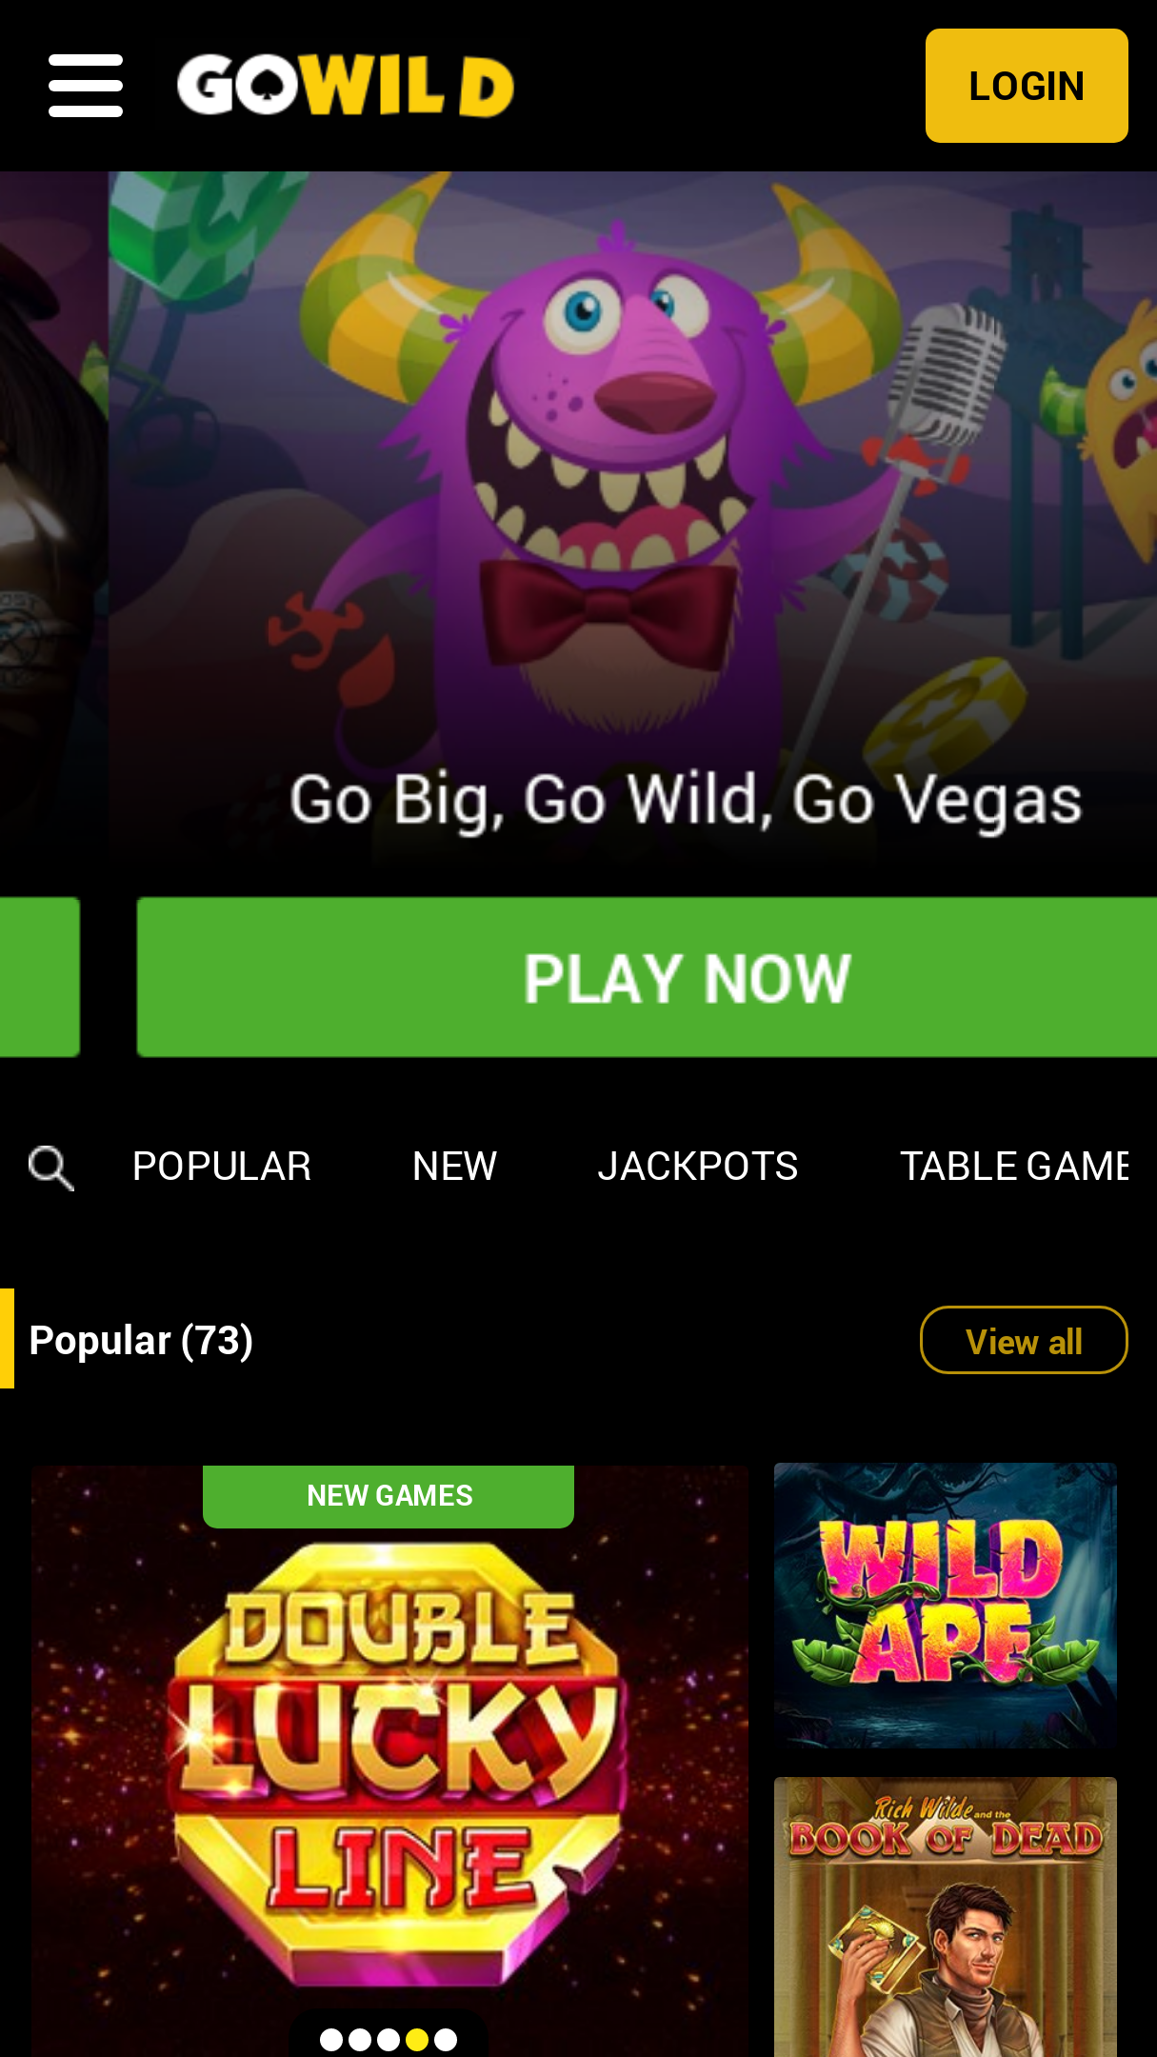
Task: Launch Double Lucky Line game
Action: (x=389, y=1762)
